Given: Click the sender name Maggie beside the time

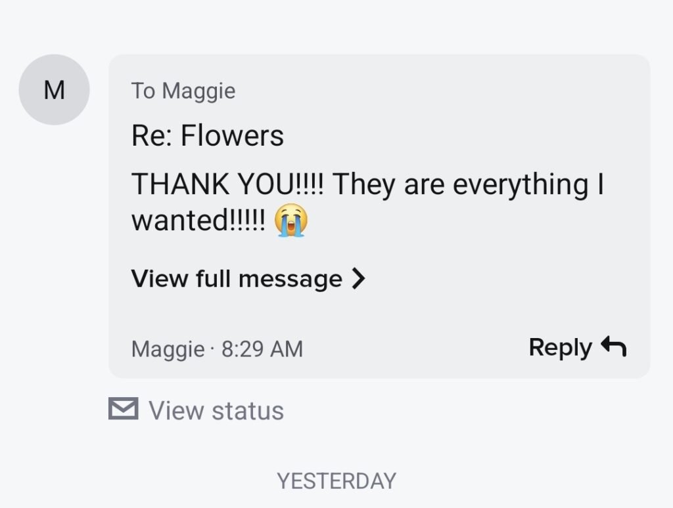Looking at the screenshot, I should (x=168, y=349).
